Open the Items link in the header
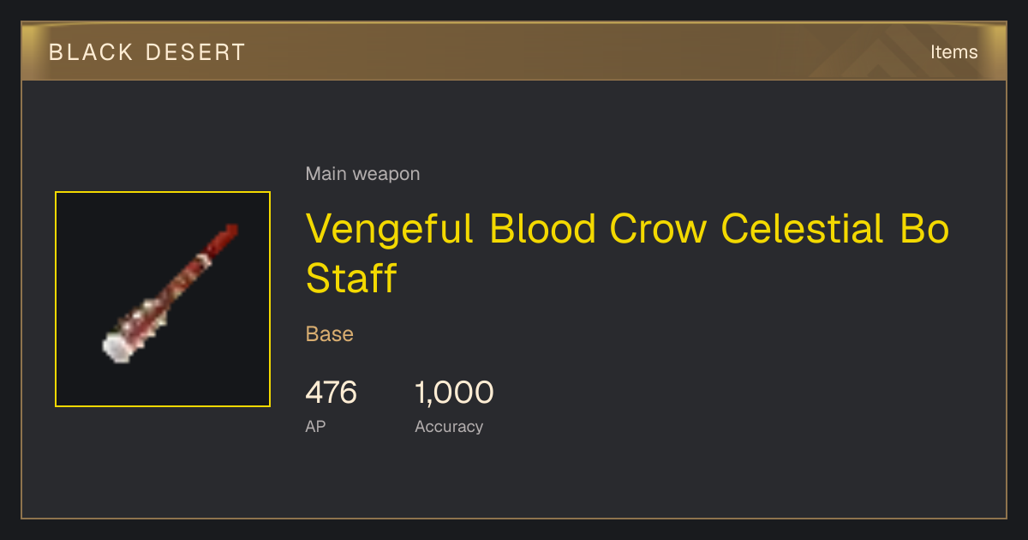Screen dimensions: 1028x540 pyautogui.click(x=953, y=52)
